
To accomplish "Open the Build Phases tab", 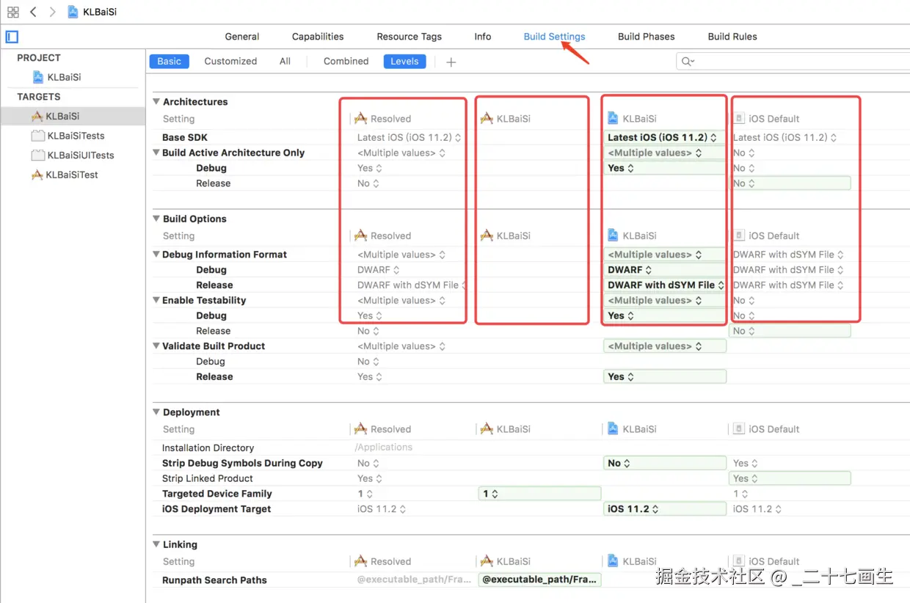I will tap(647, 37).
